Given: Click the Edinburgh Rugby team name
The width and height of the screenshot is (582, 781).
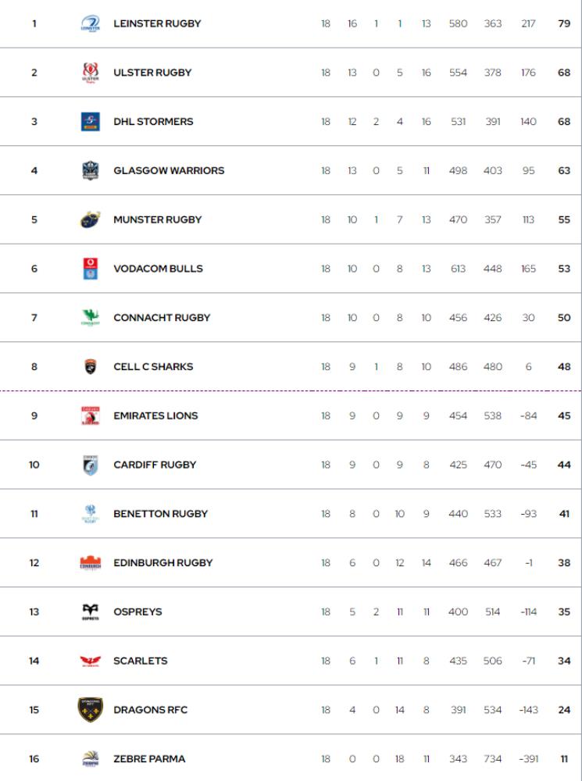Looking at the screenshot, I should [x=162, y=563].
